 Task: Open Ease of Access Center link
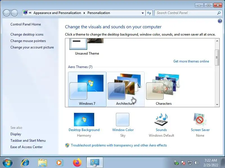click(26, 147)
